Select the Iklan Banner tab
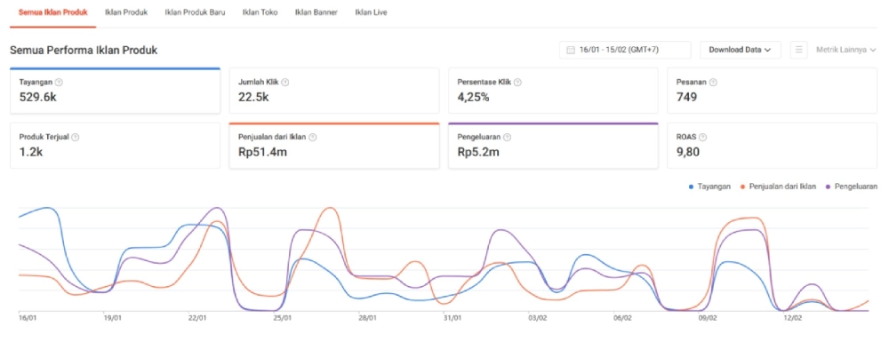The width and height of the screenshot is (889, 350). point(316,12)
